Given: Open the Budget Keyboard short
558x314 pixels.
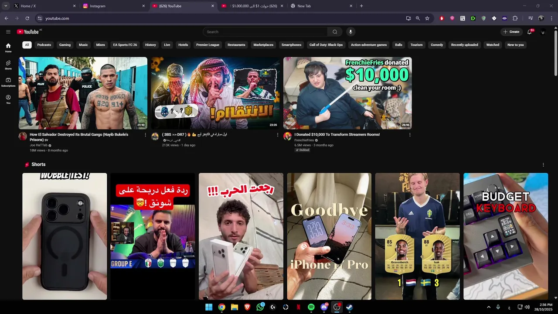Looking at the screenshot, I should [506, 236].
